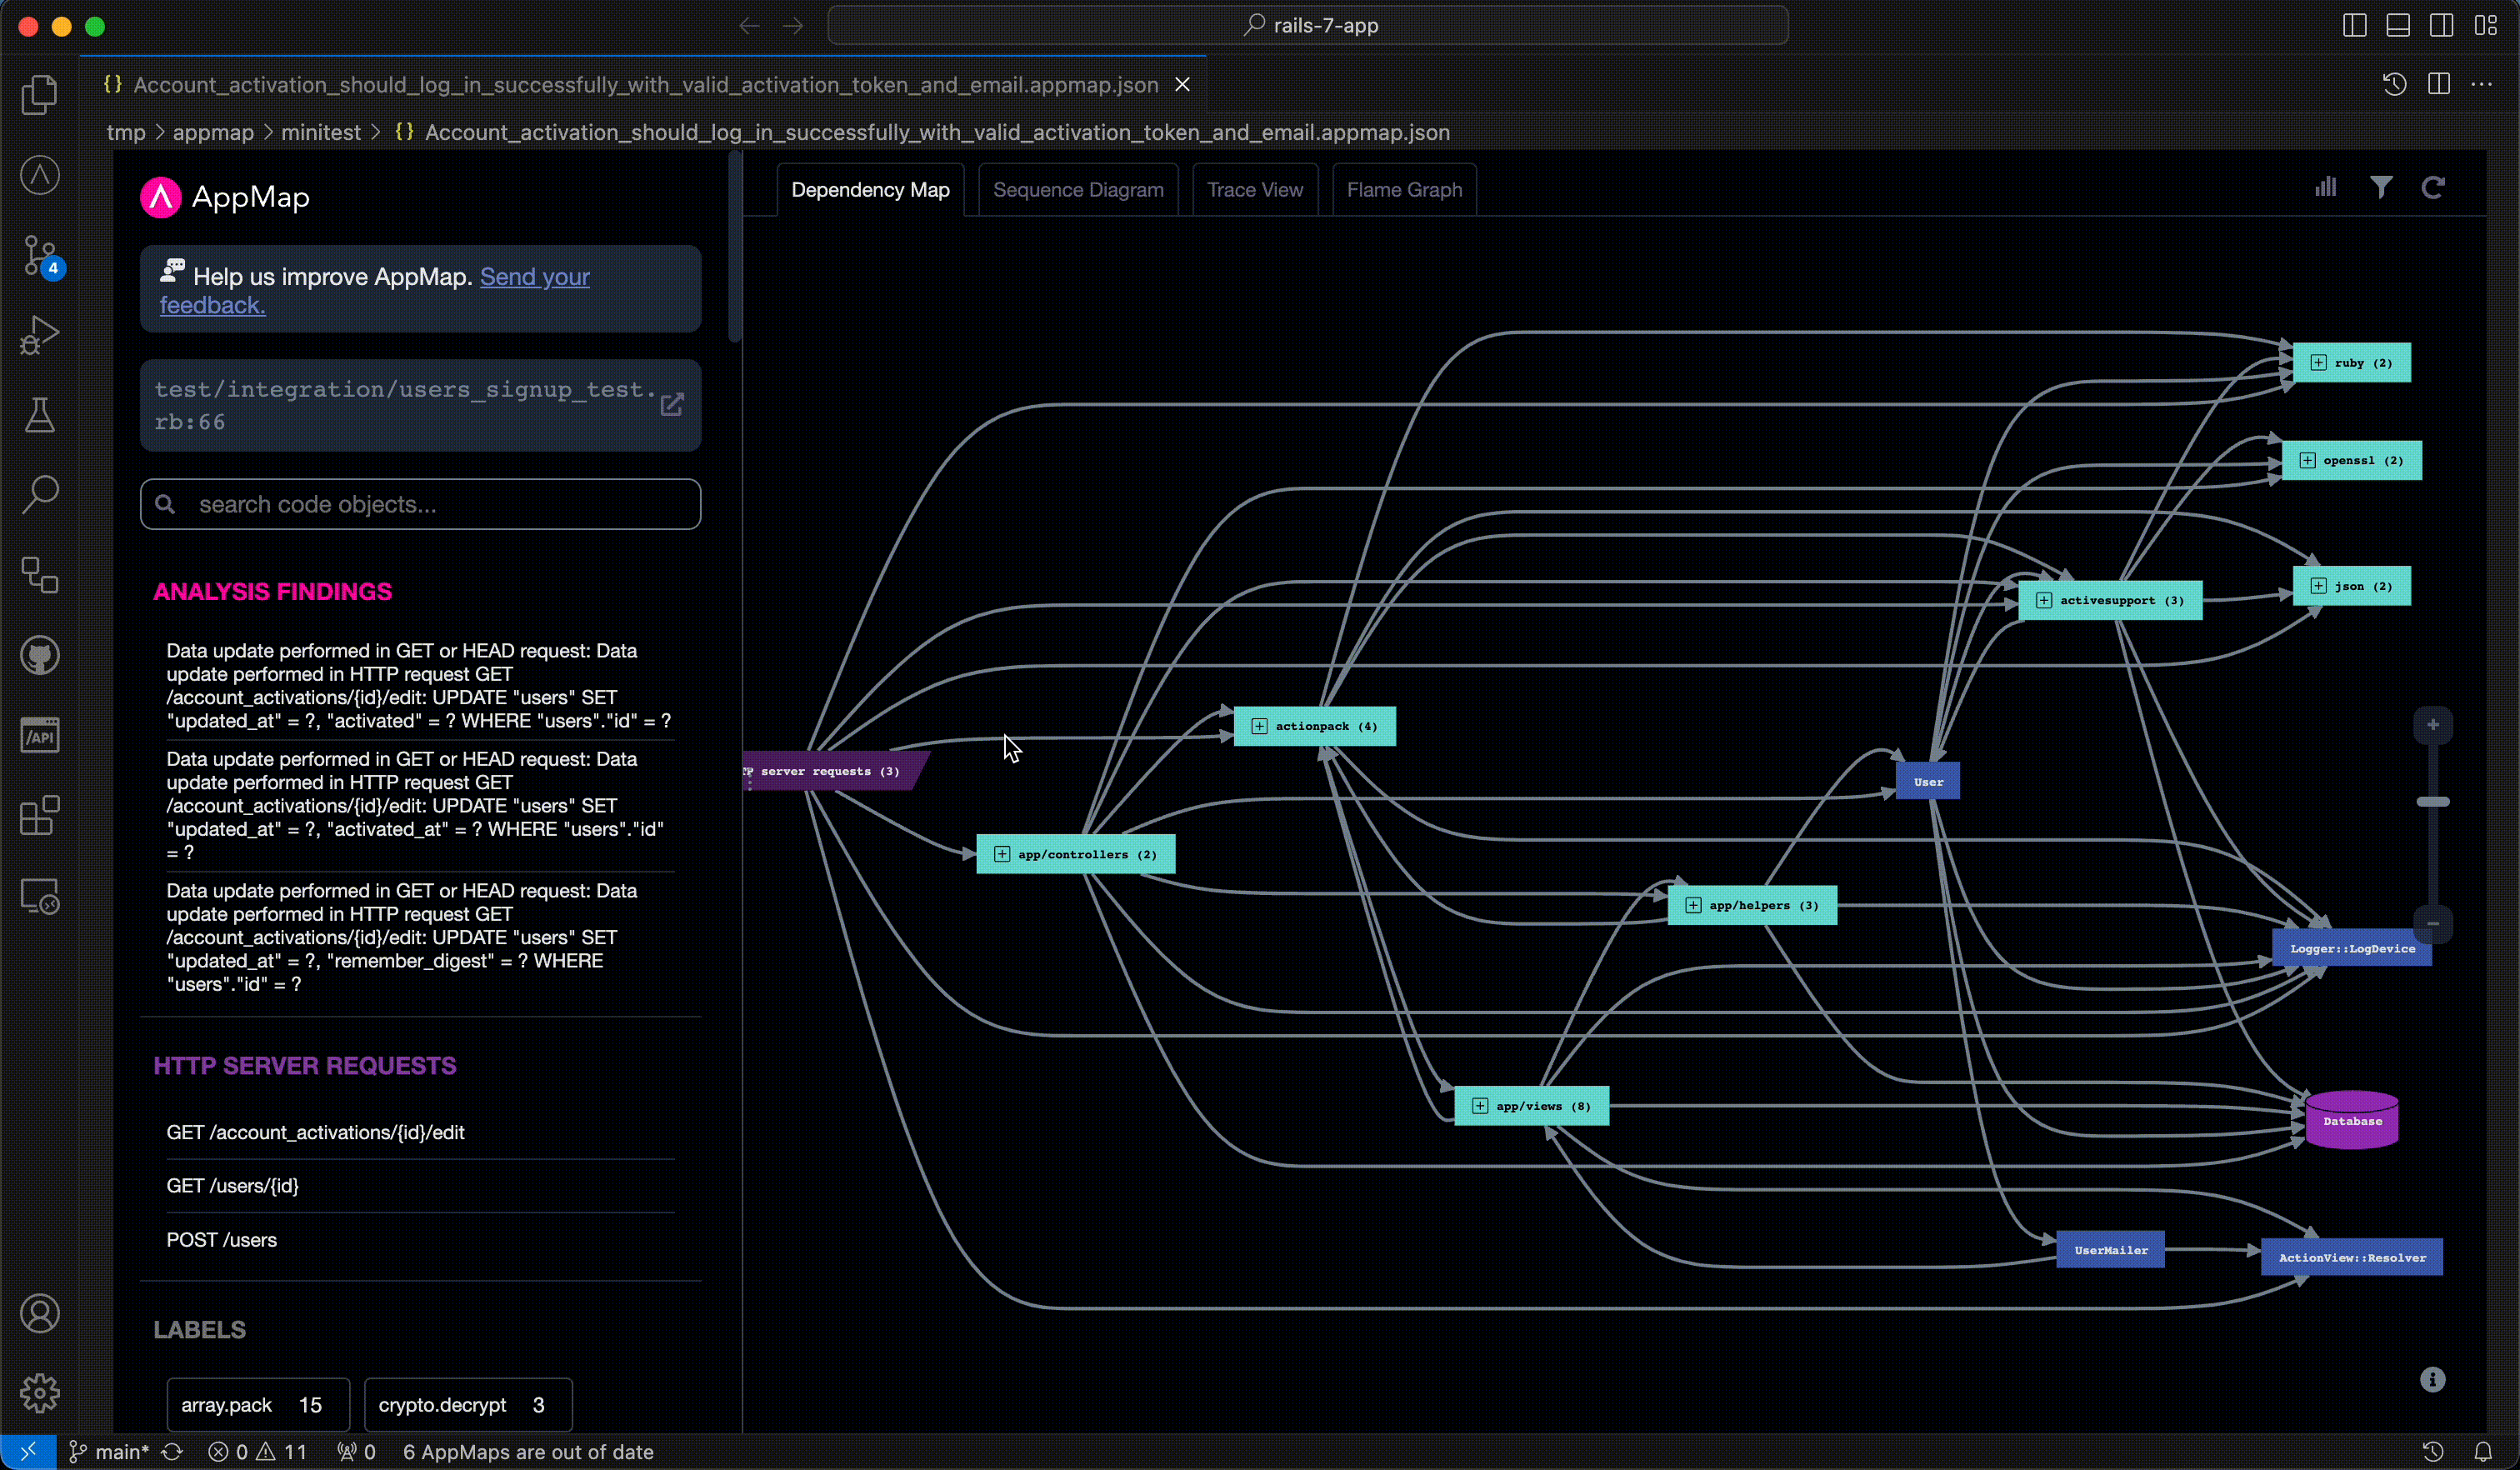Click the zoom slider handle

tap(2433, 802)
